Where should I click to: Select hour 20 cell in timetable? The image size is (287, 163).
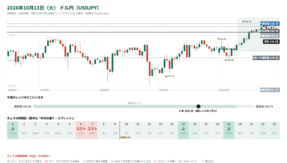240,130
